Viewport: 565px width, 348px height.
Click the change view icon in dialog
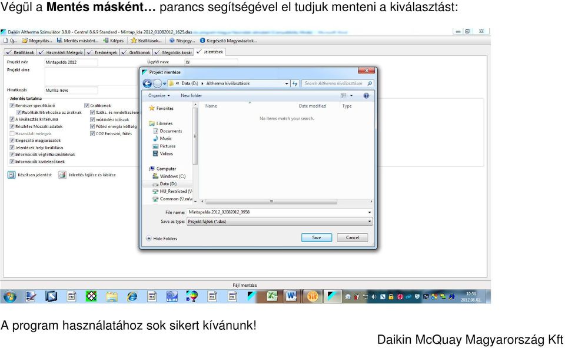(343, 96)
